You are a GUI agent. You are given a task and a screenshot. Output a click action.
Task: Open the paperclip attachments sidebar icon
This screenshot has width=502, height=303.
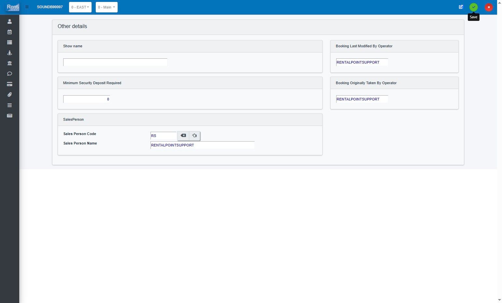(9, 95)
